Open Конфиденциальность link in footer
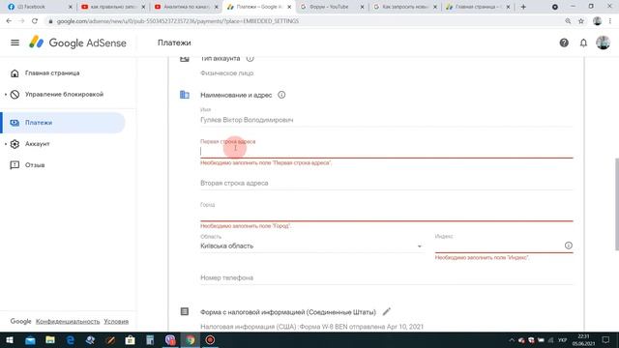 point(68,322)
